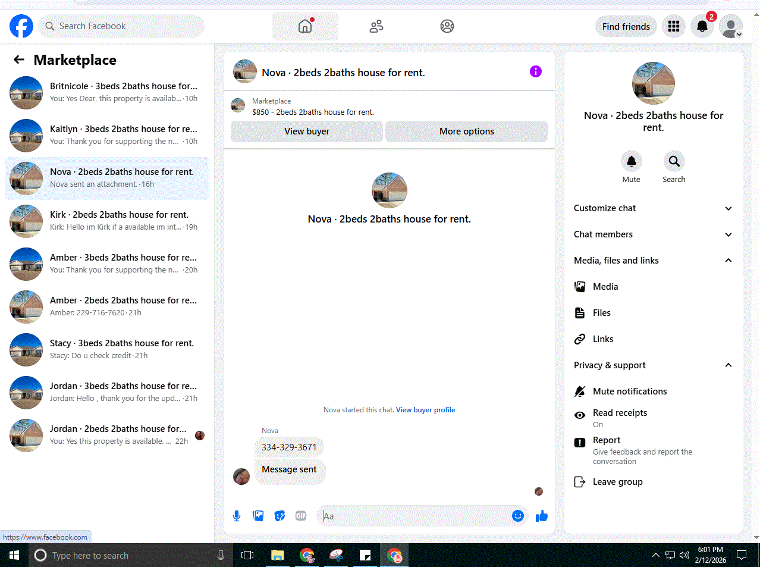Open Stacy 3beds 2baths conversation
Screen dimensions: 760x567
pyautogui.click(x=107, y=349)
